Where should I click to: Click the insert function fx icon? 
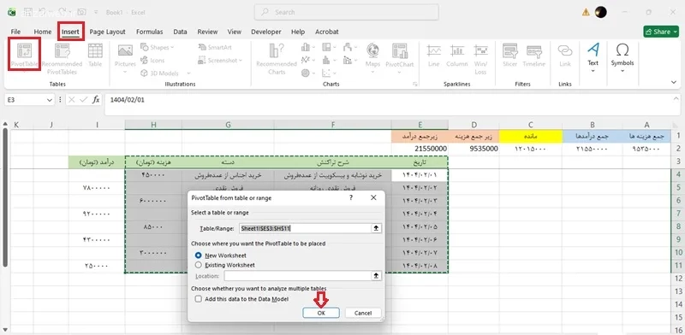click(x=96, y=100)
